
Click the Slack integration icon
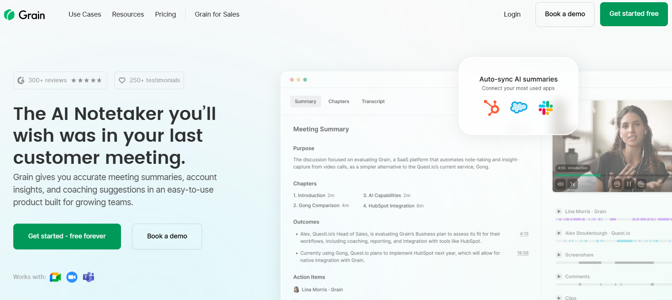coord(545,108)
